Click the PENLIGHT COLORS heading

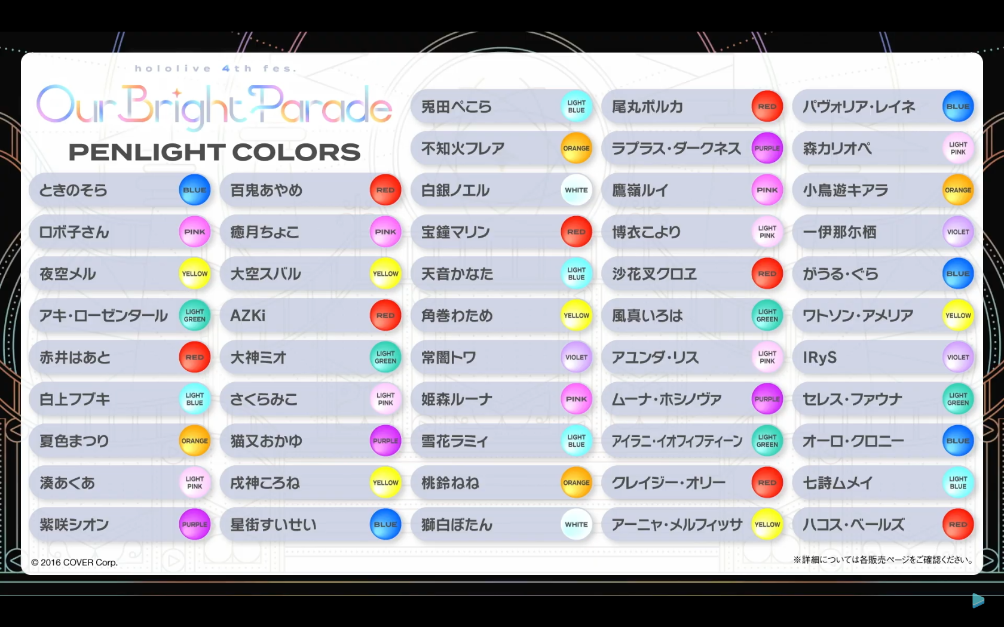coord(215,152)
